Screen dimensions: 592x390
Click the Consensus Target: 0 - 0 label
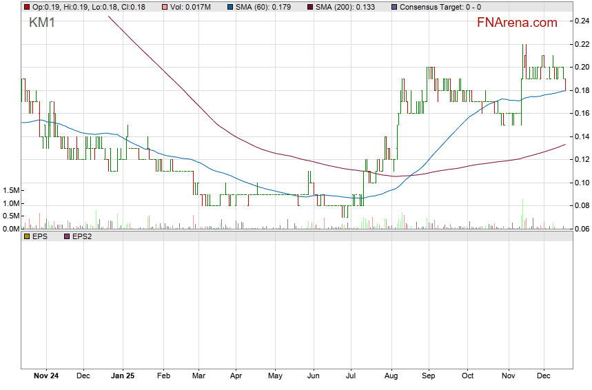click(x=440, y=7)
